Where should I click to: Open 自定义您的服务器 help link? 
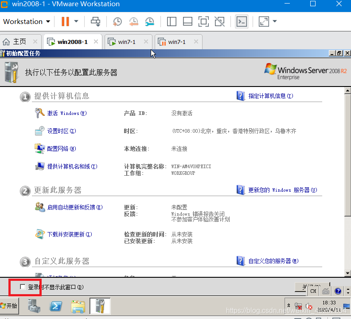pyautogui.click(x=273, y=261)
